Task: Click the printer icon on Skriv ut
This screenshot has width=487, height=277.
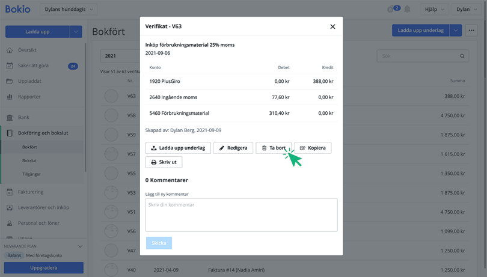Action: (x=154, y=162)
